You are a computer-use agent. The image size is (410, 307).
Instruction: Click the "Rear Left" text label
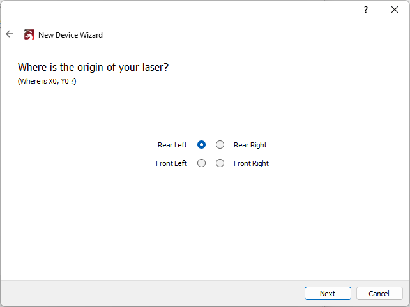point(172,145)
